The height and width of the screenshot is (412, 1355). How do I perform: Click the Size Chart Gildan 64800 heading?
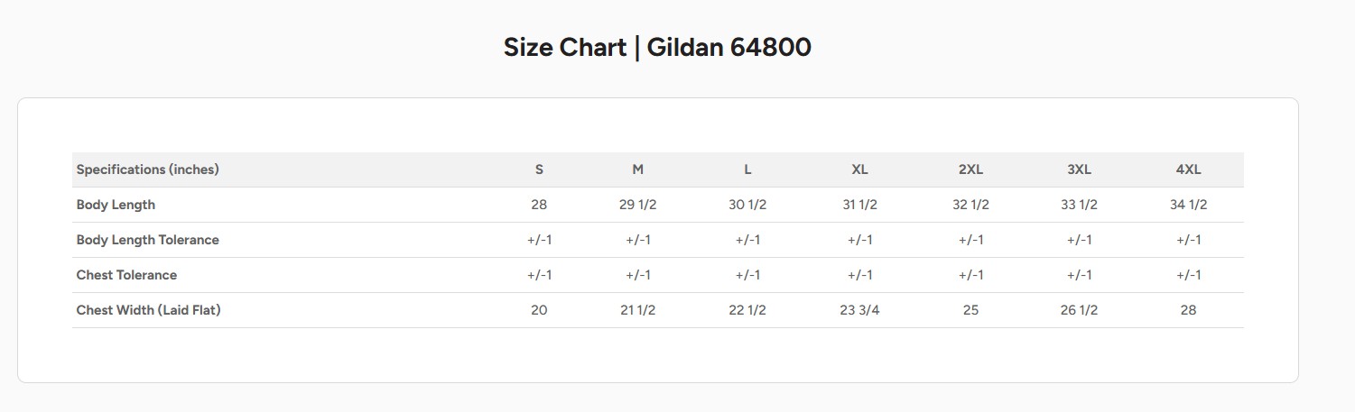(657, 47)
